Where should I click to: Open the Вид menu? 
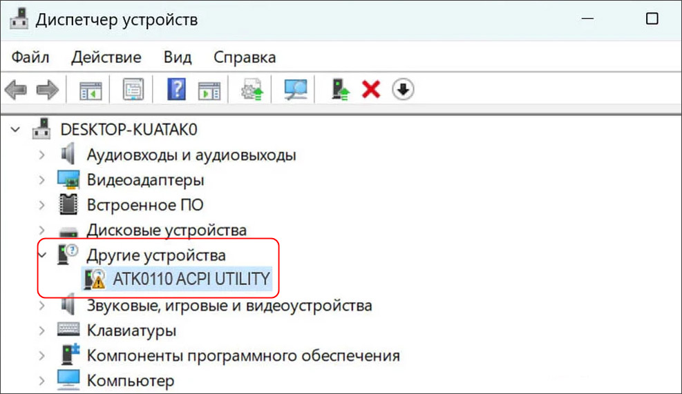178,57
